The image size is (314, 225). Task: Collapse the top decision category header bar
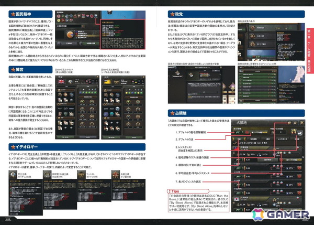(x=257, y=71)
